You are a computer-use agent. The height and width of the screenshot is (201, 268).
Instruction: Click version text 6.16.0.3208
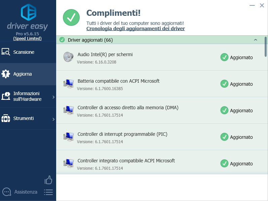(x=106, y=62)
